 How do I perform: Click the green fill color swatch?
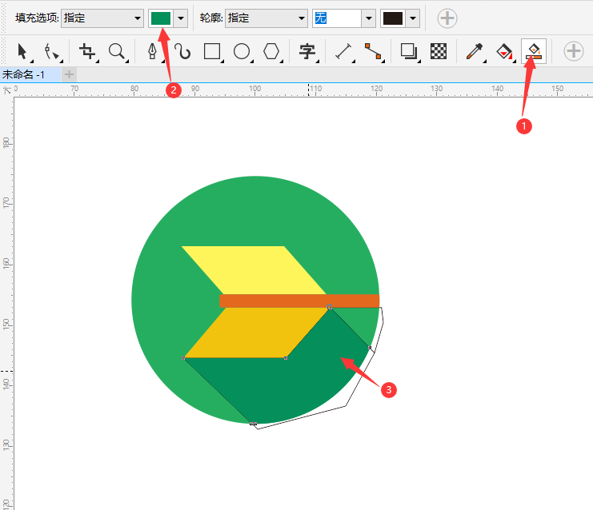point(161,18)
